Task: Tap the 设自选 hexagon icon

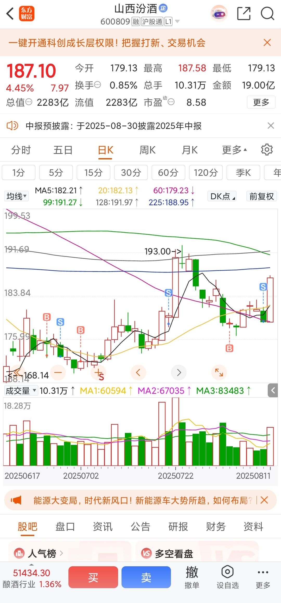Action: [x=228, y=572]
